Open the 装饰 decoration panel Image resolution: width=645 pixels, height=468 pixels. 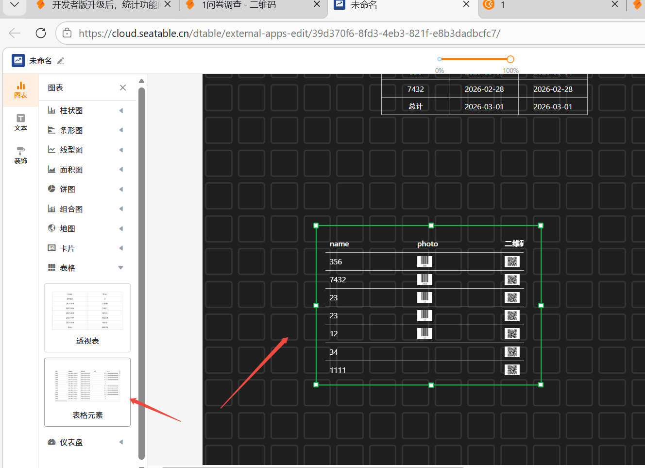[20, 155]
